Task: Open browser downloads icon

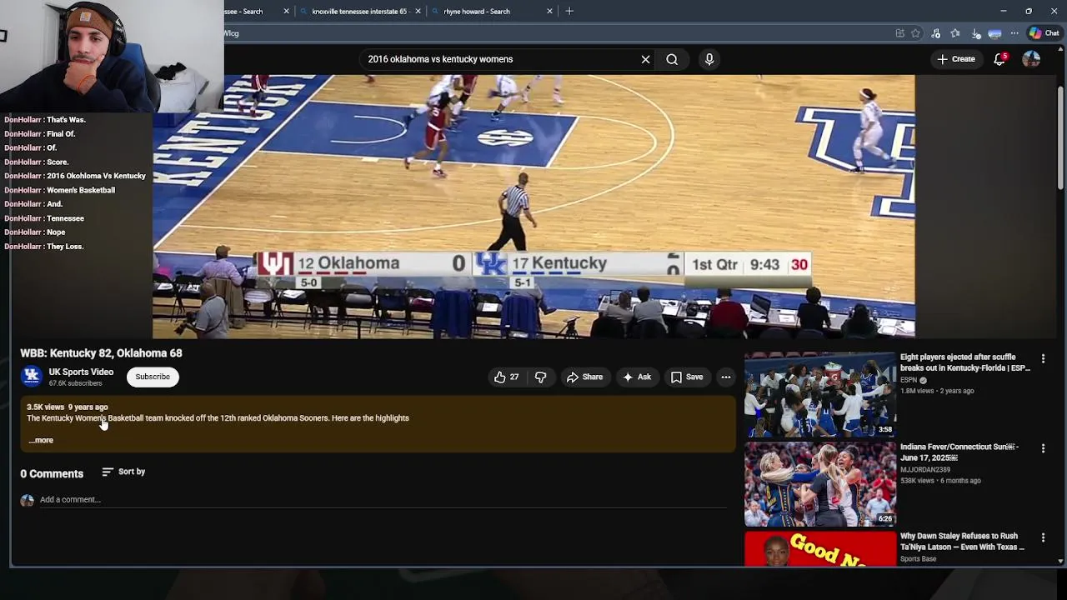Action: click(976, 33)
